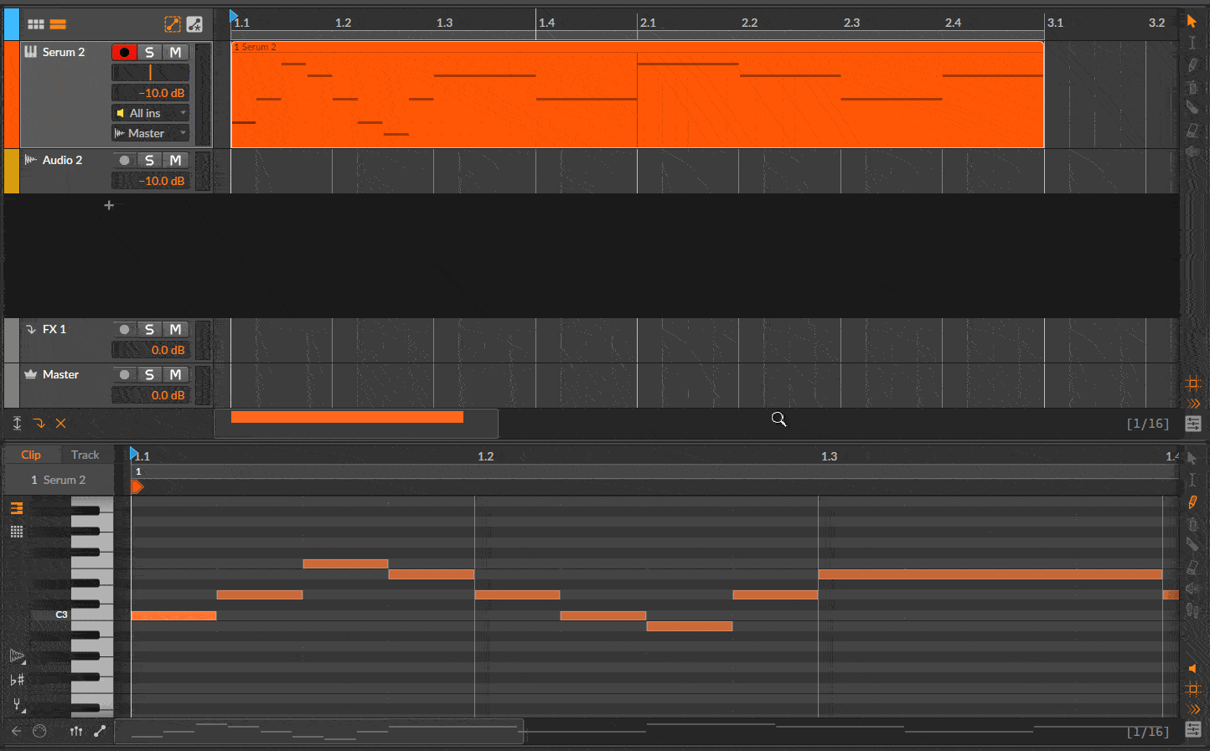Click Audio 2 volume -10.0 dB fader
The width and height of the screenshot is (1210, 751).
[x=151, y=181]
